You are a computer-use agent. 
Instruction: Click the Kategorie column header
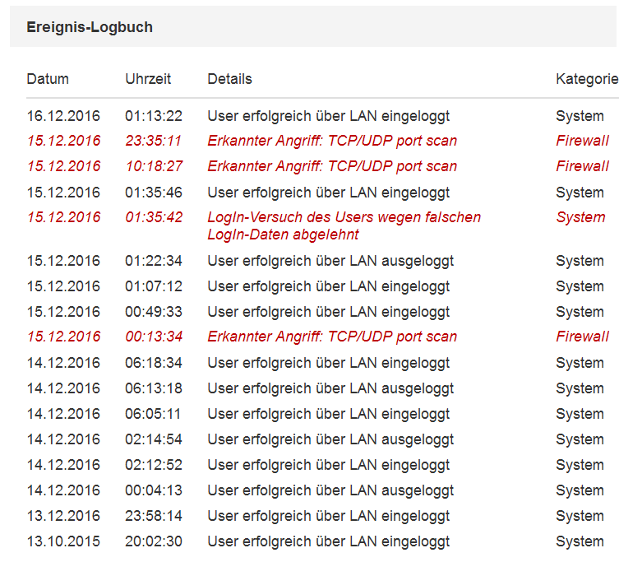pos(586,79)
